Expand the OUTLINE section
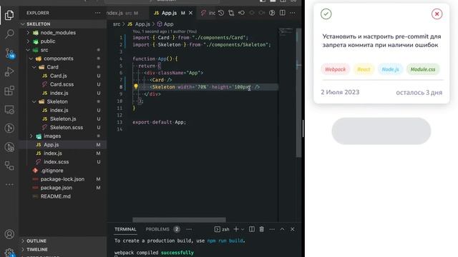The image size is (458, 257). point(36,241)
